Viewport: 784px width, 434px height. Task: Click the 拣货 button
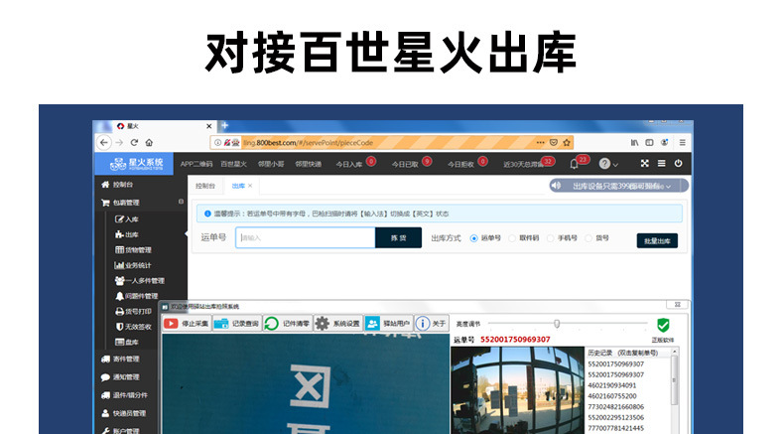(x=399, y=237)
